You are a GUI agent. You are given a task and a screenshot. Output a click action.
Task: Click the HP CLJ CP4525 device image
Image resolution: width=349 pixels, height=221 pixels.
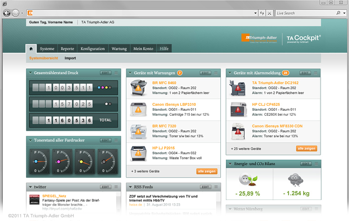pos(239,109)
